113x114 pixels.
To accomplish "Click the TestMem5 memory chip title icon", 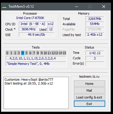I will [x=4, y=7].
